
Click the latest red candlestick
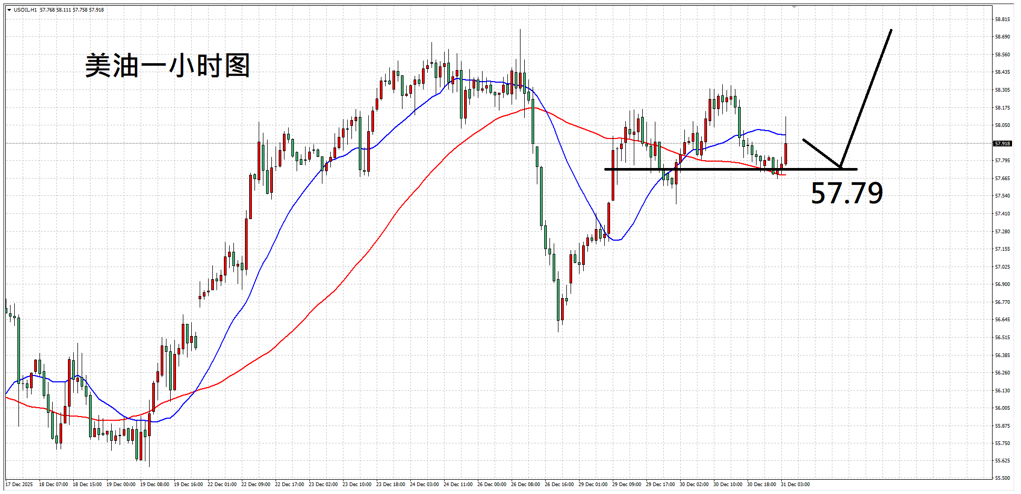pos(786,153)
